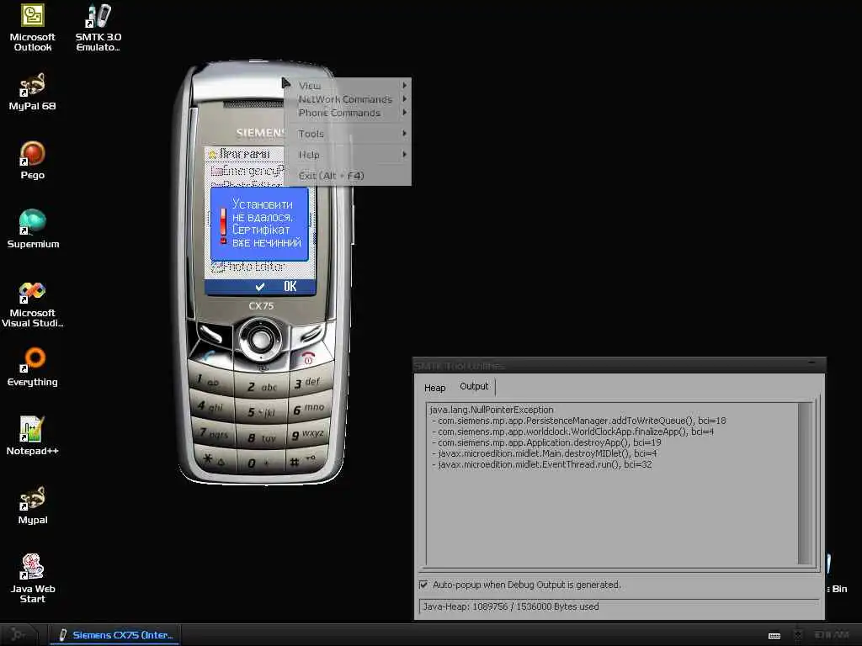Click keypad key 2 abc

click(x=261, y=386)
